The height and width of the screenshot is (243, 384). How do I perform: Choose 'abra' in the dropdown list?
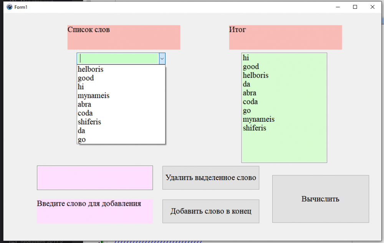pyautogui.click(x=121, y=104)
